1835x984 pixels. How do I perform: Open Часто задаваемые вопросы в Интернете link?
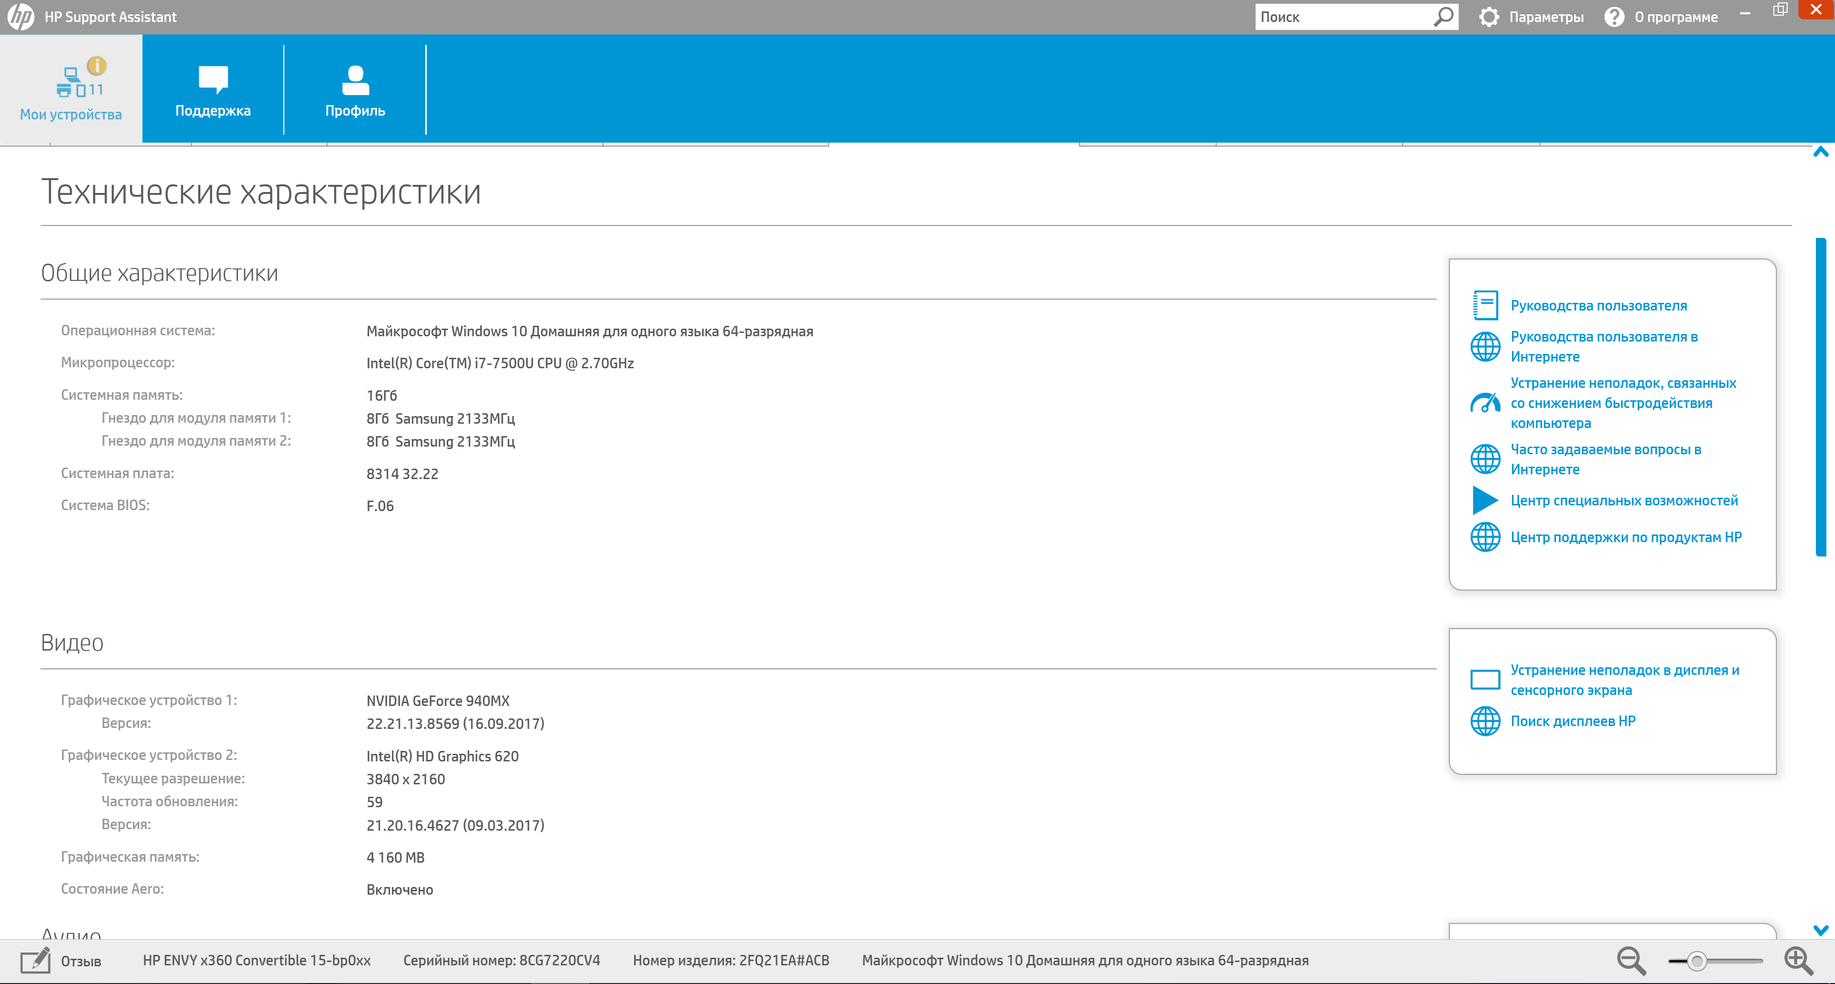point(1606,459)
